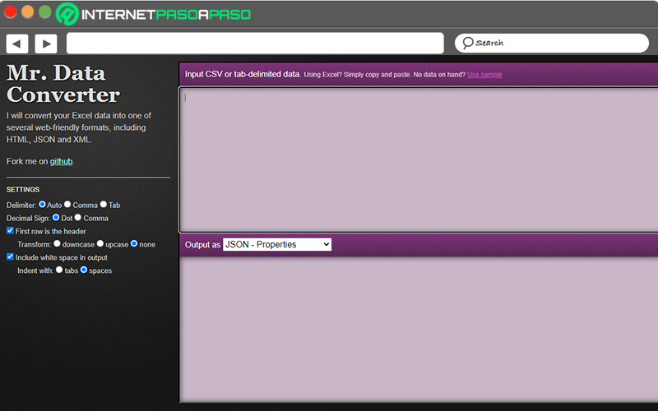658x411 pixels.
Task: Select none transform option
Action: (134, 243)
